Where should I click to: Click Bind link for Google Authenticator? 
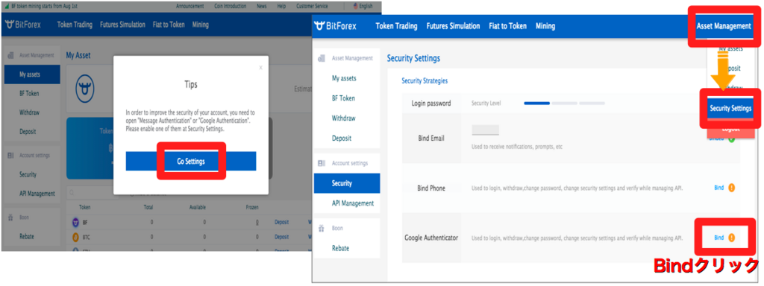[x=718, y=238]
